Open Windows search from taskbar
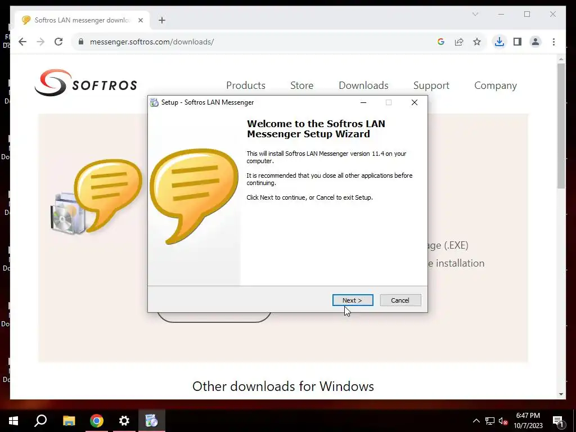Viewport: 576px width, 432px height. 40,421
